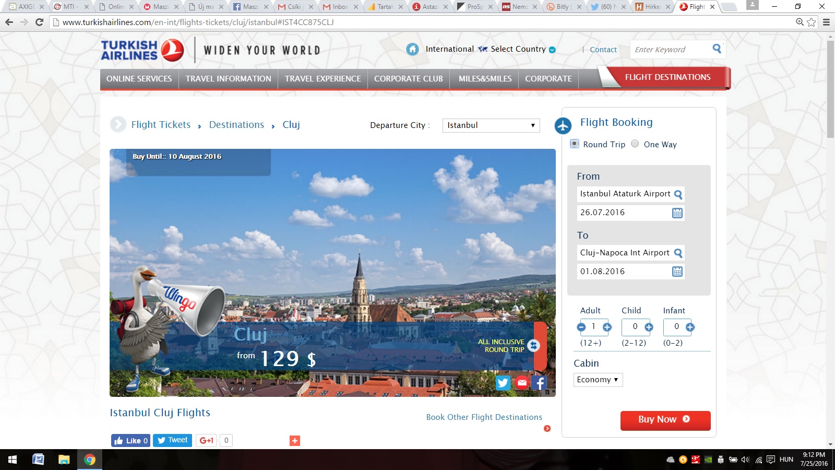The image size is (835, 470).
Task: Open the Select Country dropdown
Action: (x=523, y=49)
